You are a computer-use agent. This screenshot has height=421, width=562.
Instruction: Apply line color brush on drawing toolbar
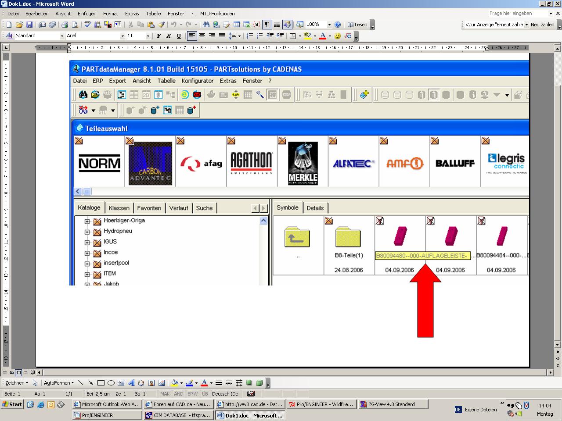(x=189, y=383)
